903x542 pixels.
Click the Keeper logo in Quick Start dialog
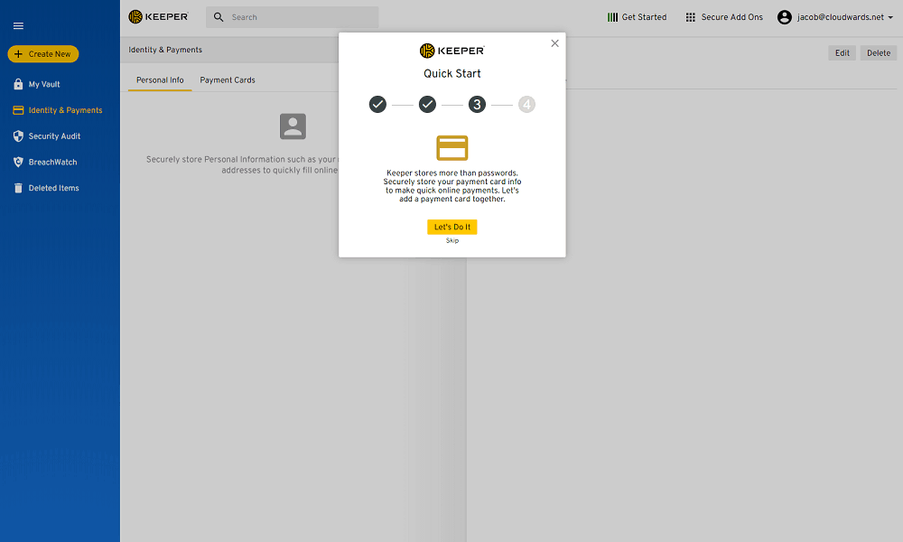click(452, 51)
